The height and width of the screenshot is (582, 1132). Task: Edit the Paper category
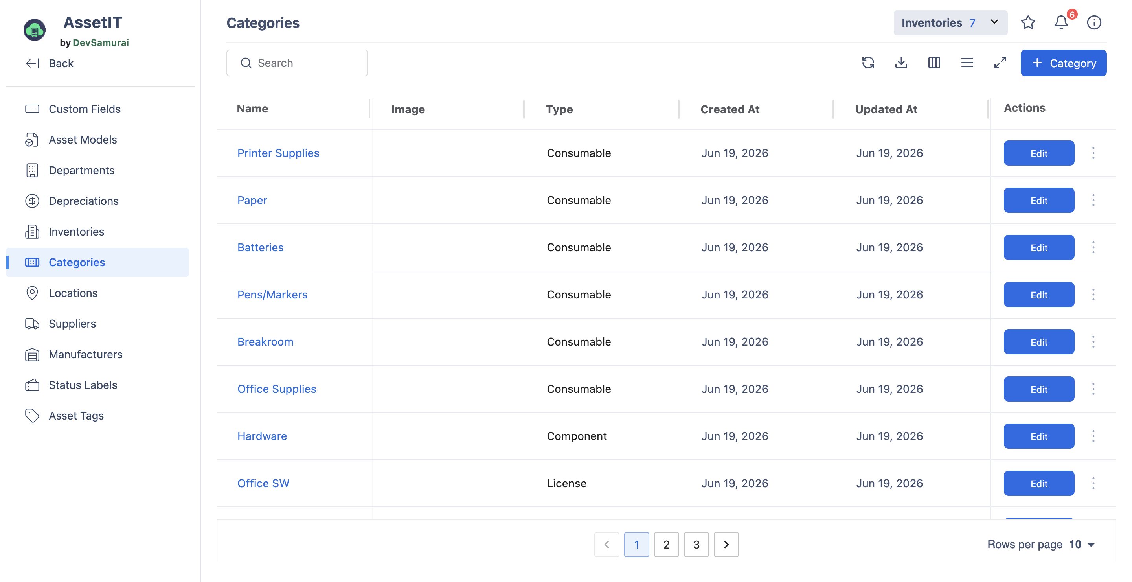[x=1038, y=200]
